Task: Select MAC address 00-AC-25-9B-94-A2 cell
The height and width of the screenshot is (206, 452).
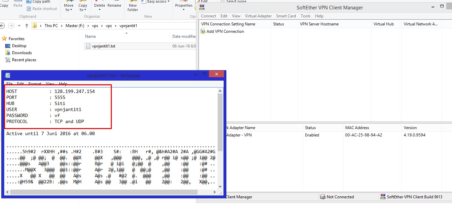Action: tap(363, 135)
